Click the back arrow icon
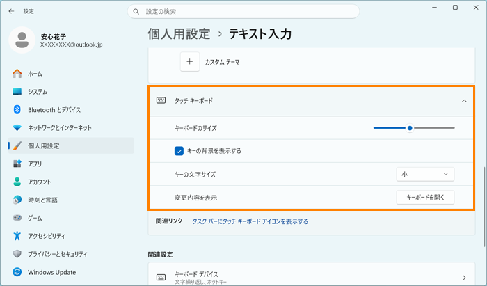 click(12, 11)
